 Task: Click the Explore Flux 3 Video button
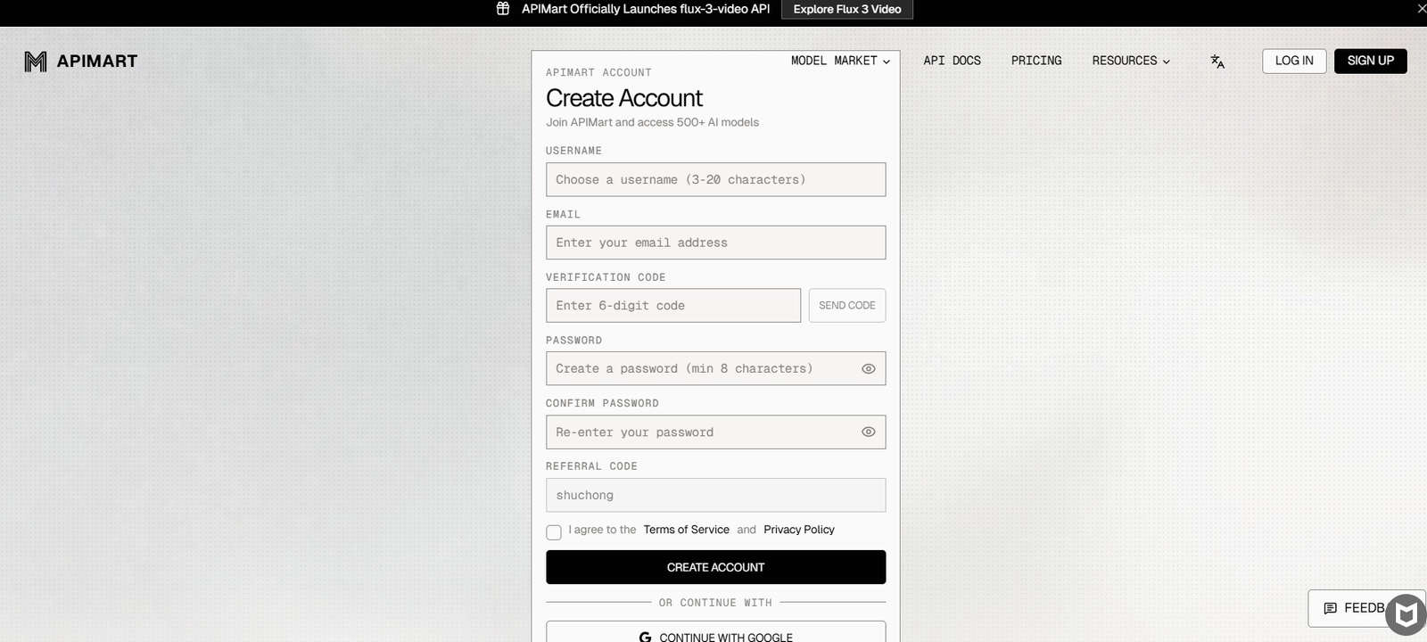click(x=847, y=9)
